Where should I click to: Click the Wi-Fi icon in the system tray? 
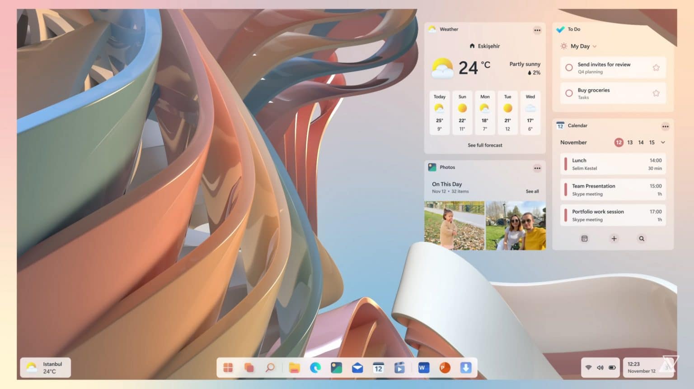coord(588,367)
